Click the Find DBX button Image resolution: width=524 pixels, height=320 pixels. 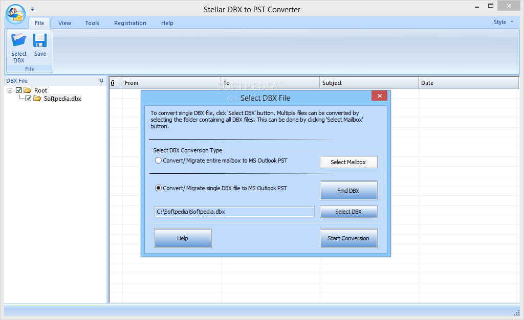coord(348,191)
